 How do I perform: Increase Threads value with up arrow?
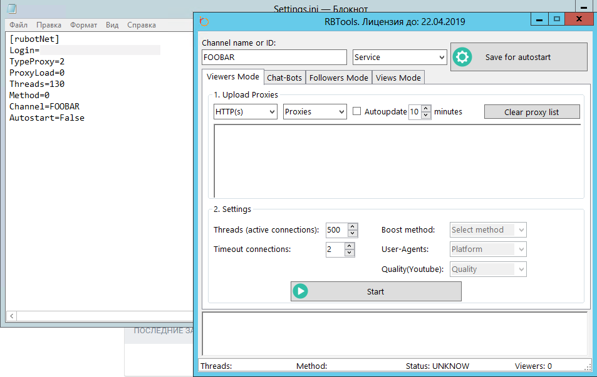(352, 226)
